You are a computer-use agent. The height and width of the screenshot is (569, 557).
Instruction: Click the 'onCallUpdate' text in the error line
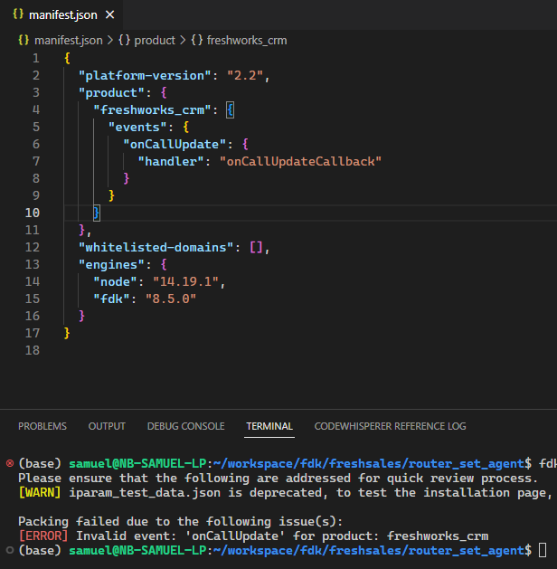(235, 536)
